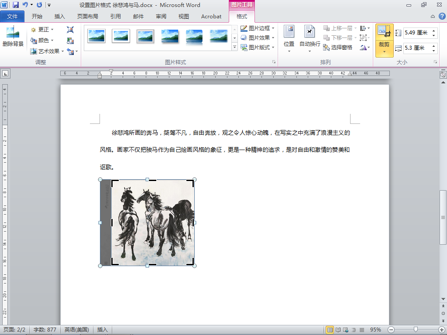Screen dimensions: 447x335
Task: Click 英语(美国) language button
Action: [x=76, y=330]
